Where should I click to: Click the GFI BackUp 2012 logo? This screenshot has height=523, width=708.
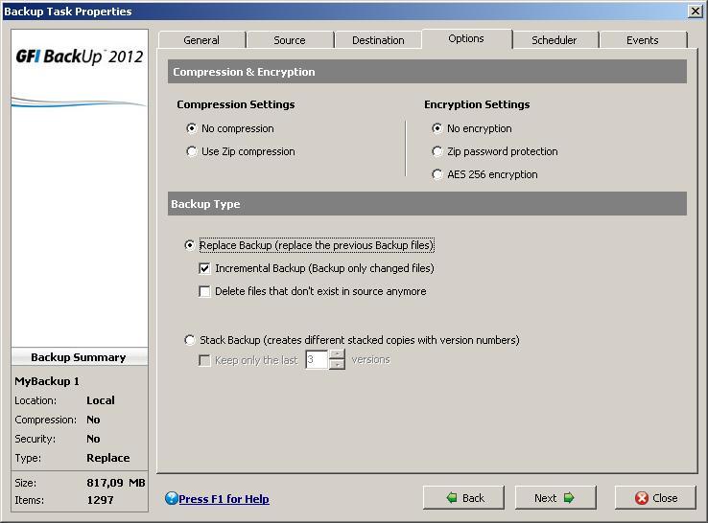(80, 57)
